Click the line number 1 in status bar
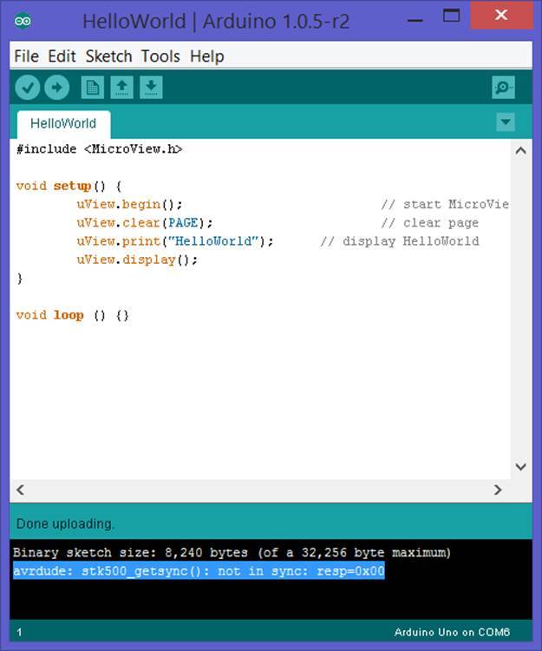The width and height of the screenshot is (542, 651). 19,632
